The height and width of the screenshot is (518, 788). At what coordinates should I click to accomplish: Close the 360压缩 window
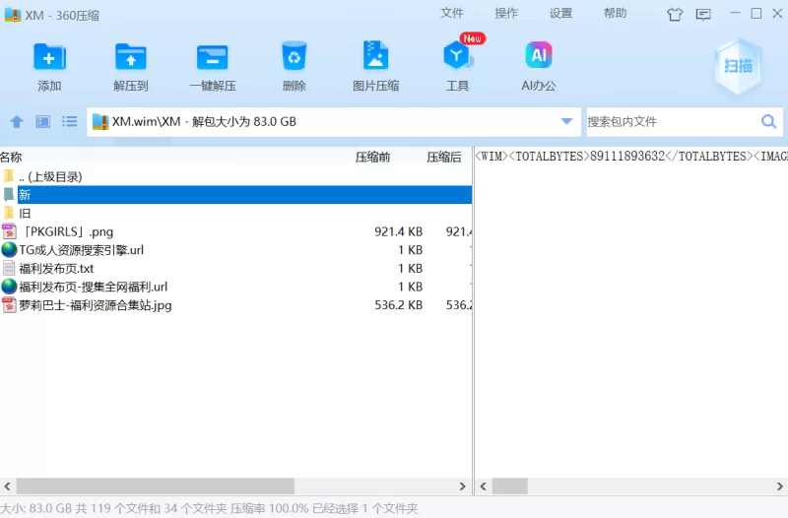pyautogui.click(x=777, y=13)
